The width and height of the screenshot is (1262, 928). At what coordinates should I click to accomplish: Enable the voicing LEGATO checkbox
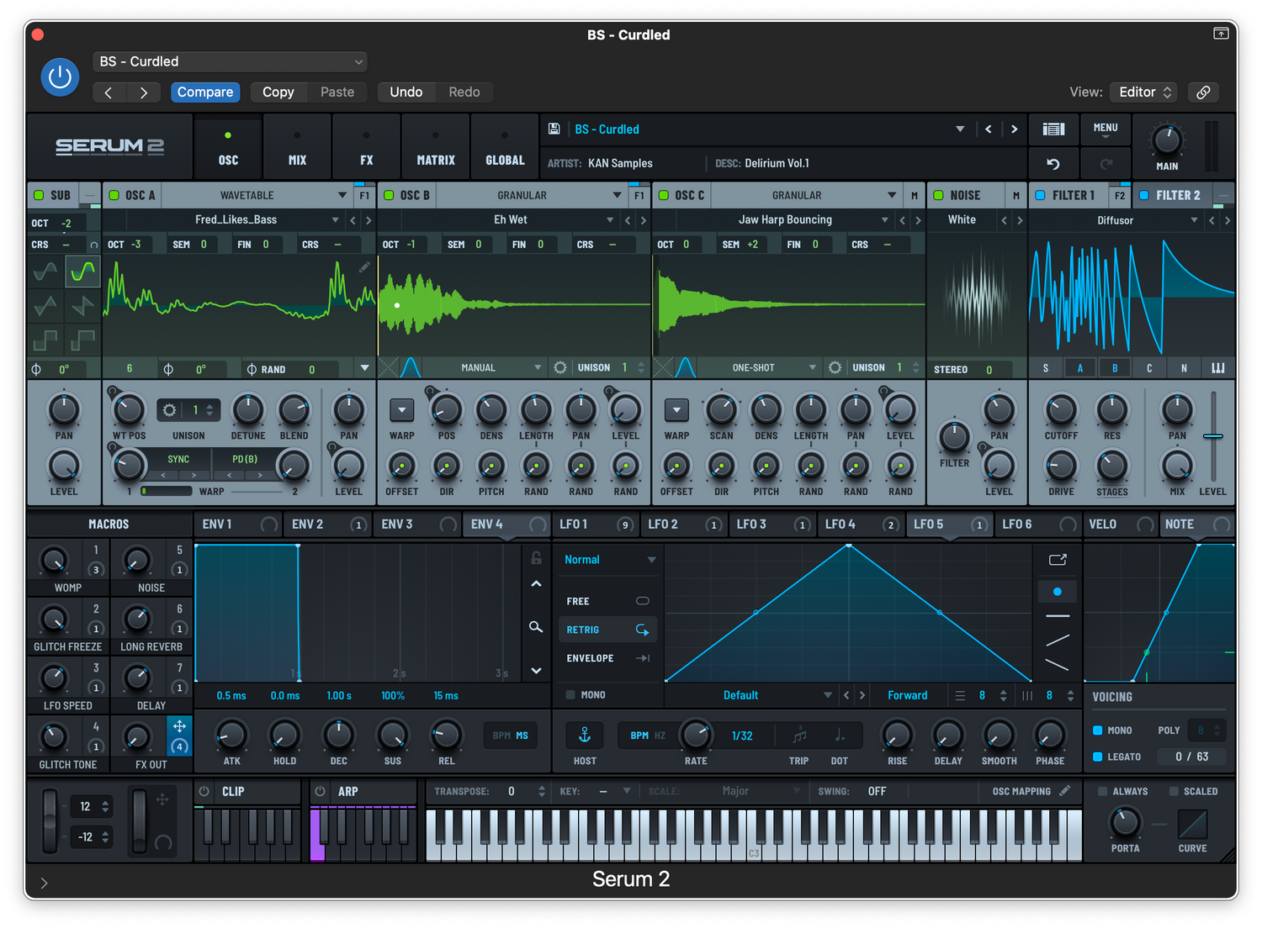click(x=1098, y=757)
